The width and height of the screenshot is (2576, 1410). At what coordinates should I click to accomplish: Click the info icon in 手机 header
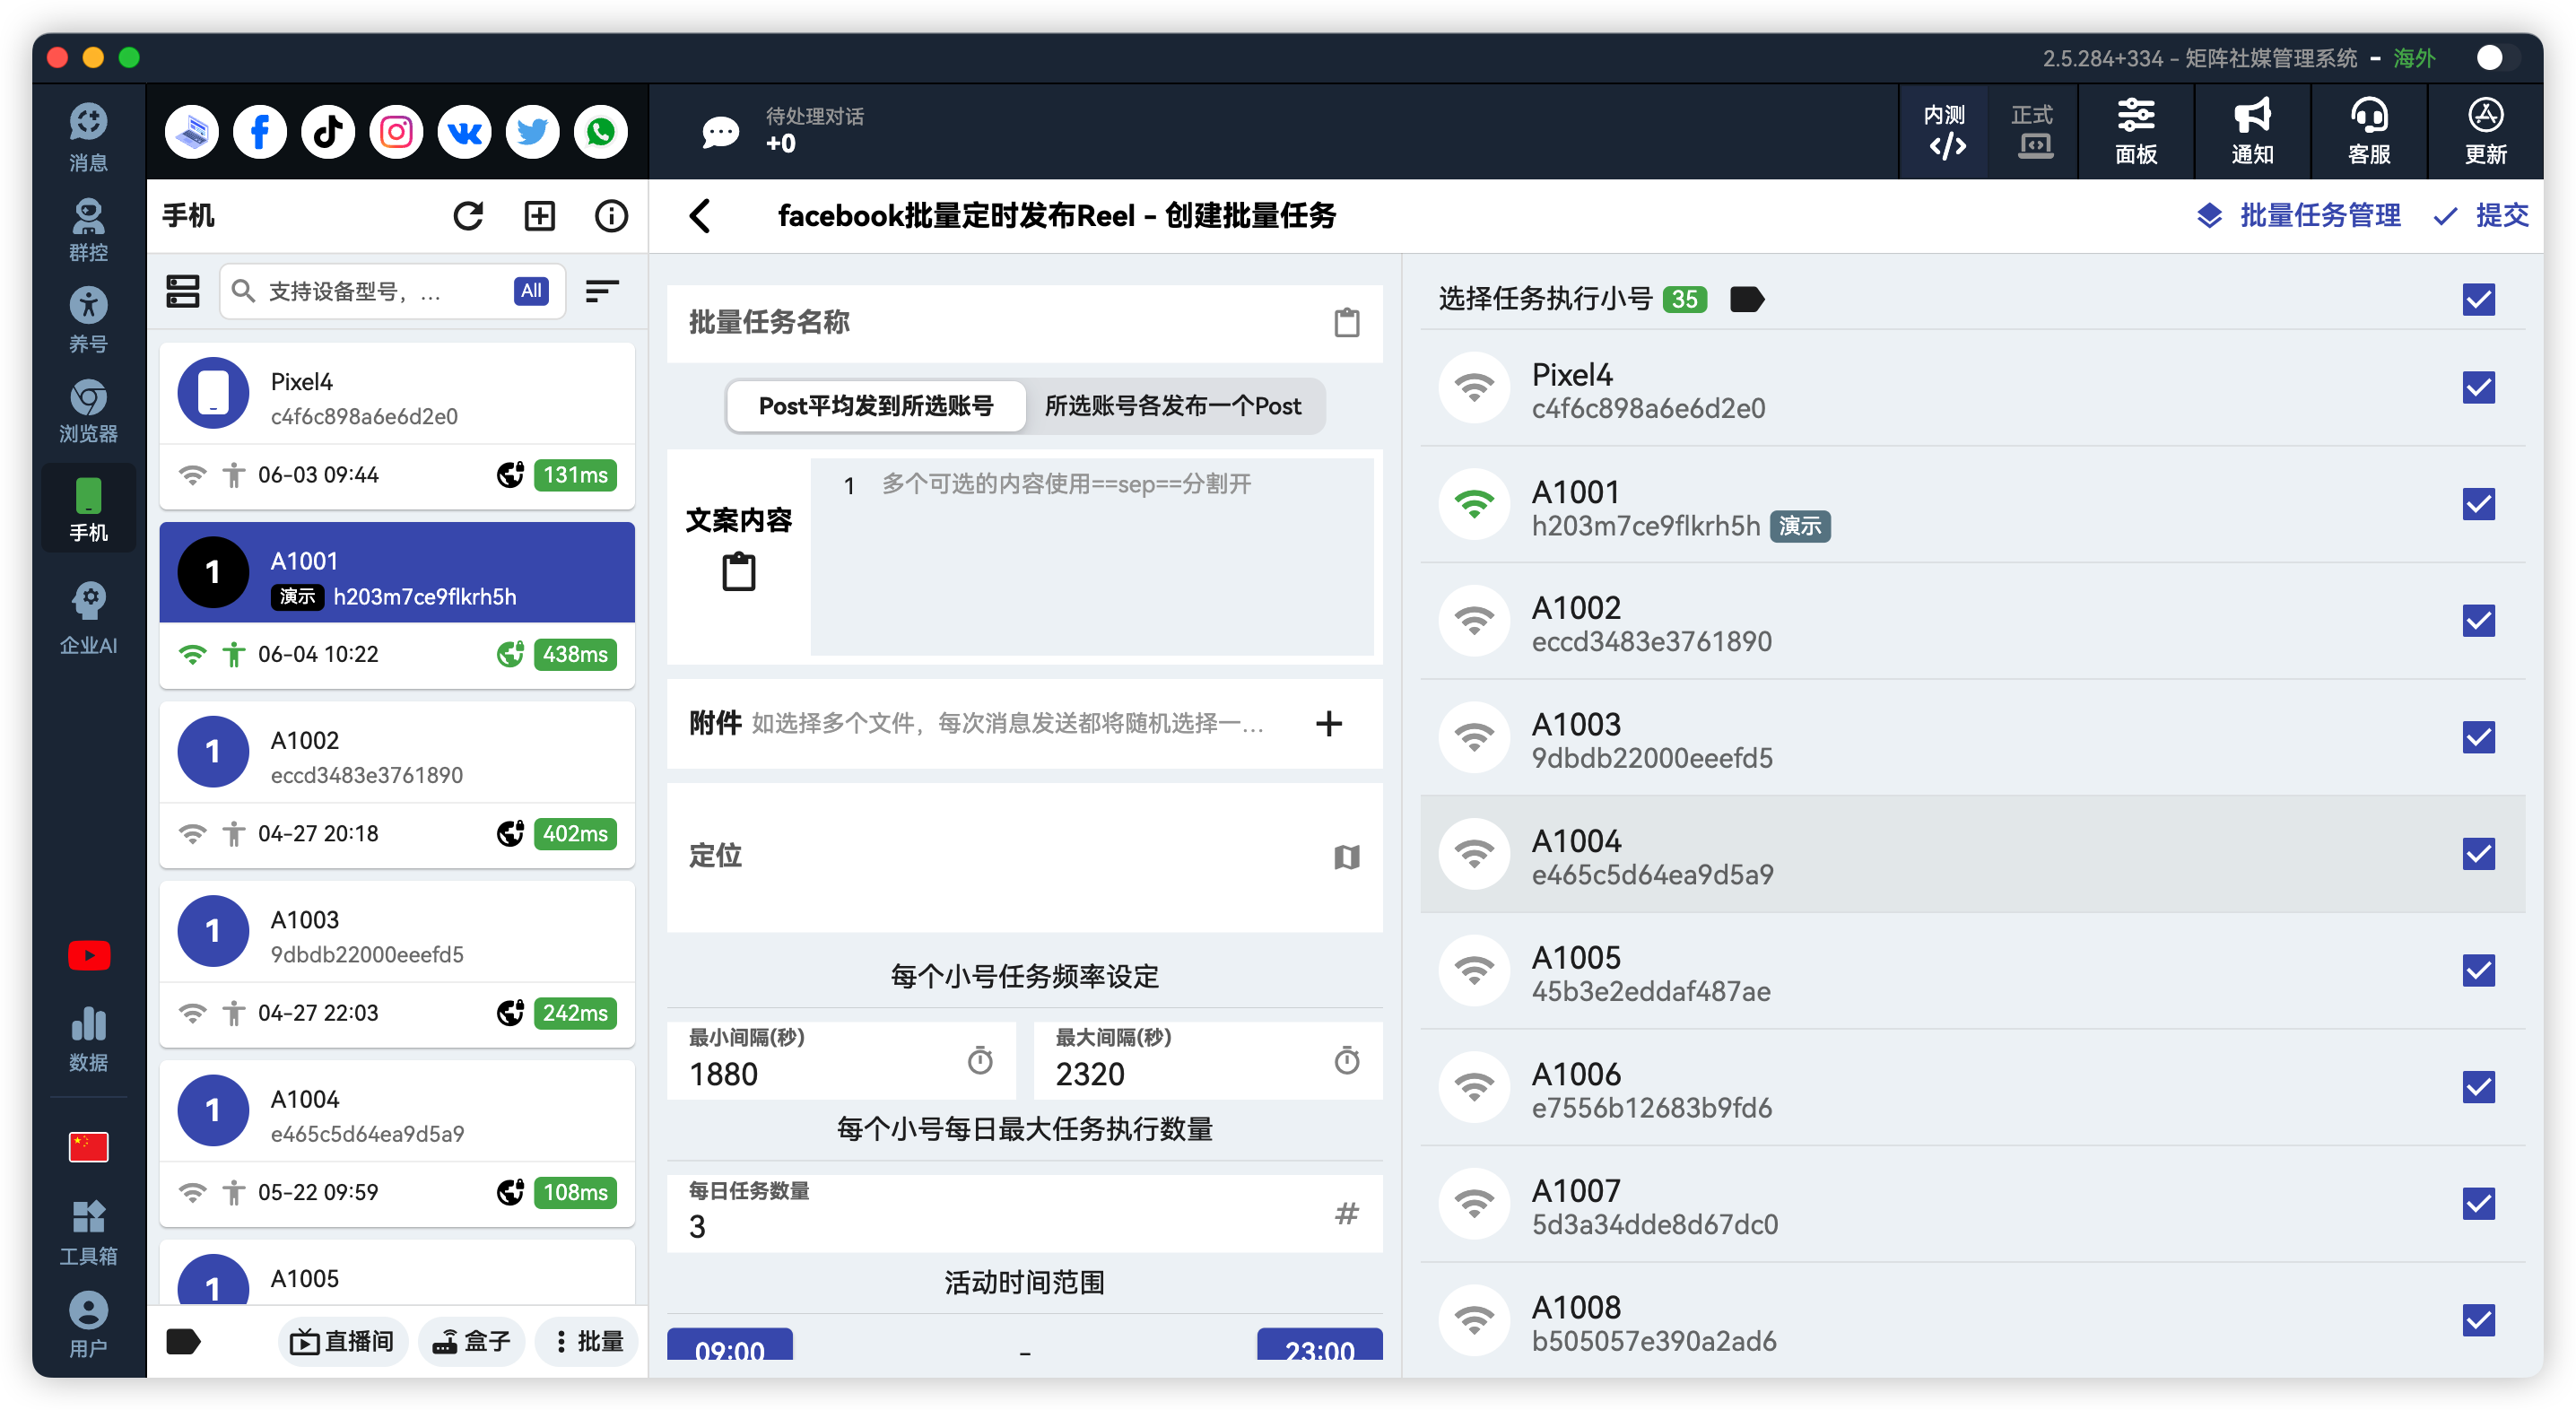pyautogui.click(x=611, y=215)
